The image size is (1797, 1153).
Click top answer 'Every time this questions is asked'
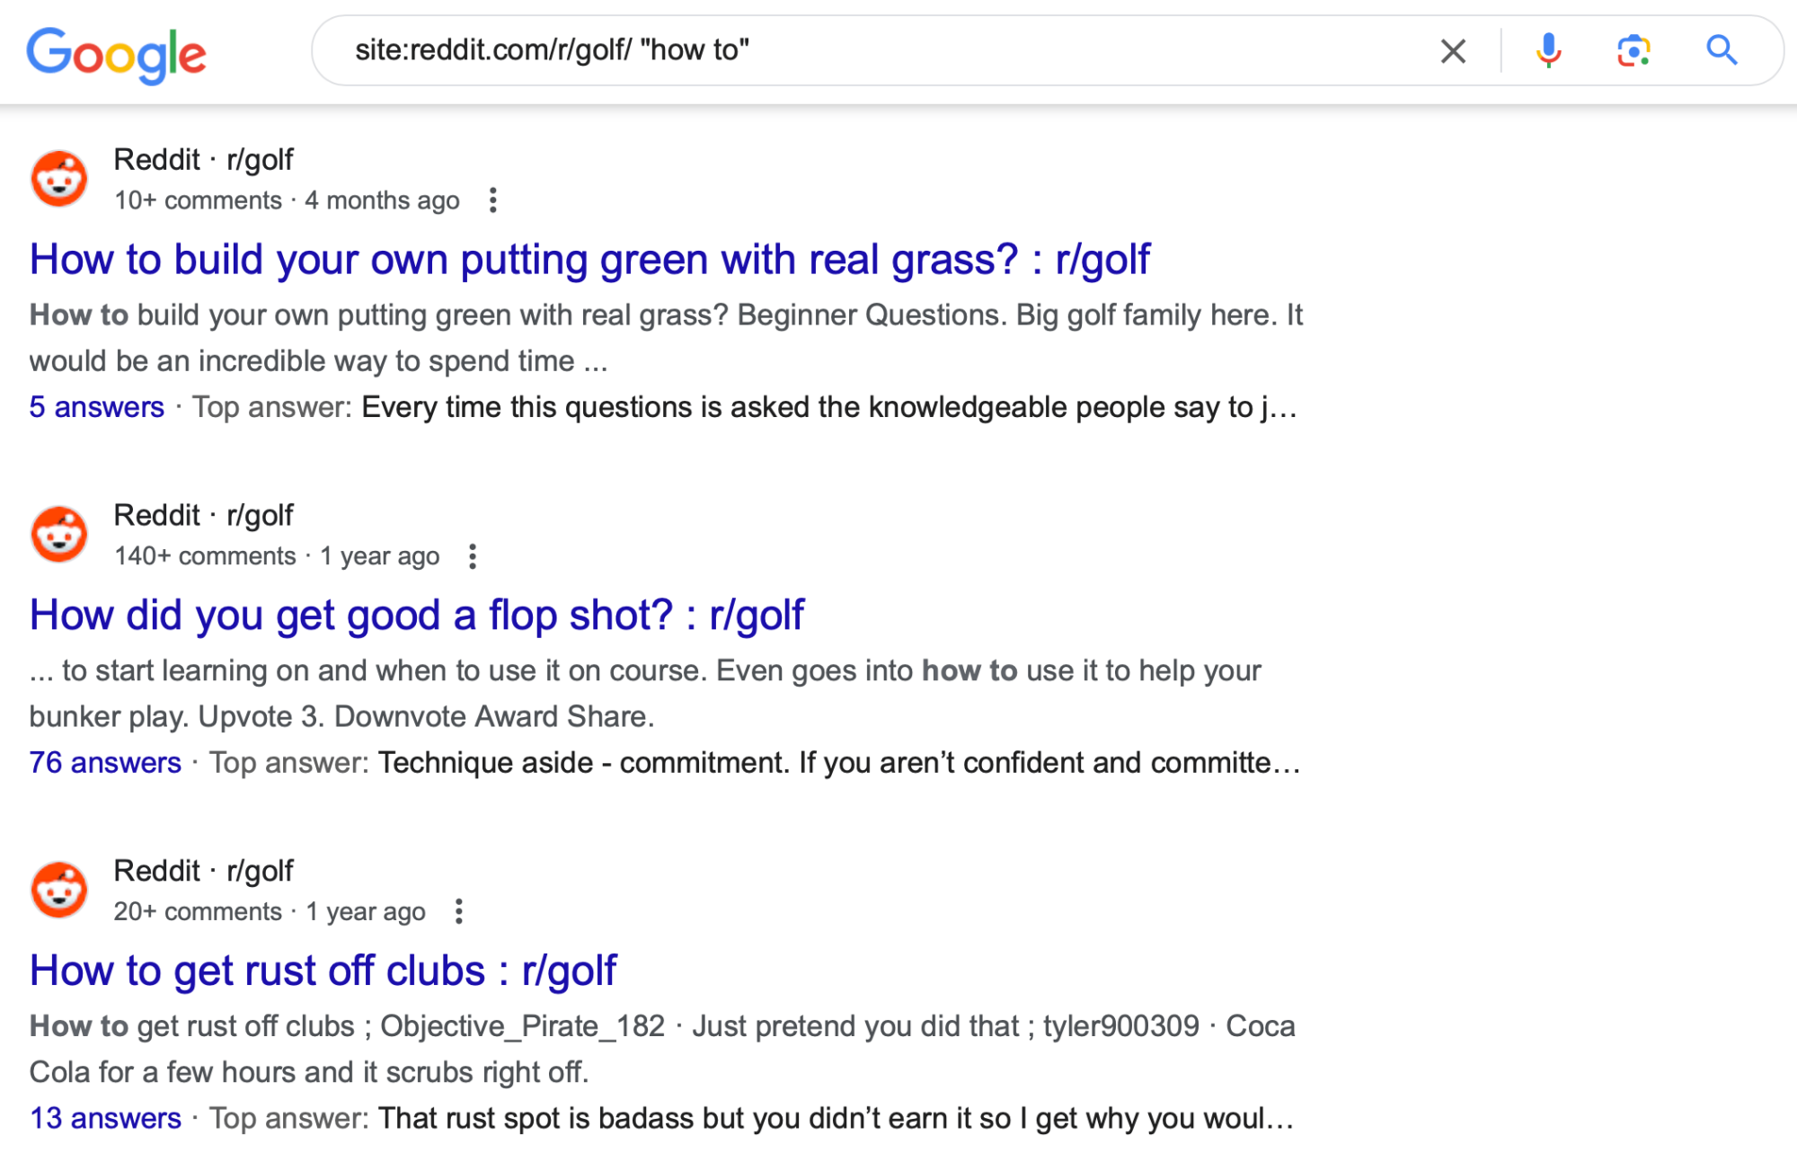coord(829,407)
